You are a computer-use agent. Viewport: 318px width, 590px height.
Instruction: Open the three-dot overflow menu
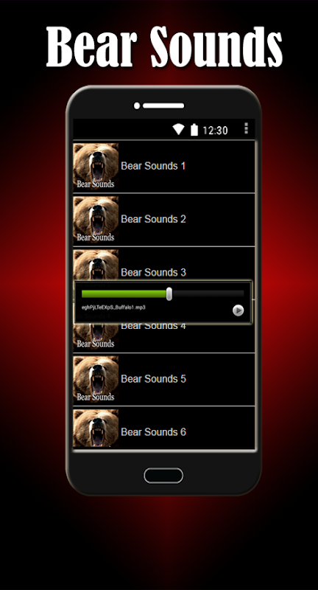(x=246, y=128)
